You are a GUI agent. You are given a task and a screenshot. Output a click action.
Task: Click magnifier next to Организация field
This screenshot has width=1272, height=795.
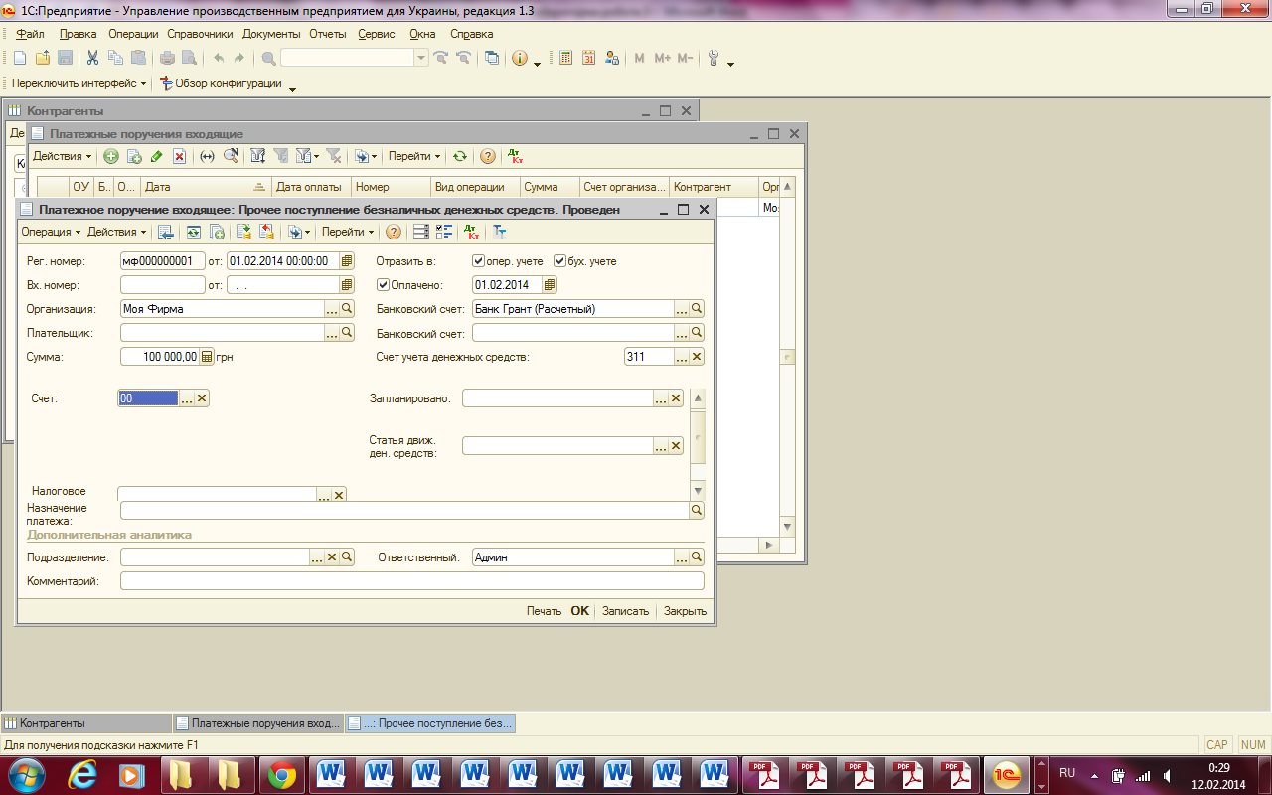347,309
